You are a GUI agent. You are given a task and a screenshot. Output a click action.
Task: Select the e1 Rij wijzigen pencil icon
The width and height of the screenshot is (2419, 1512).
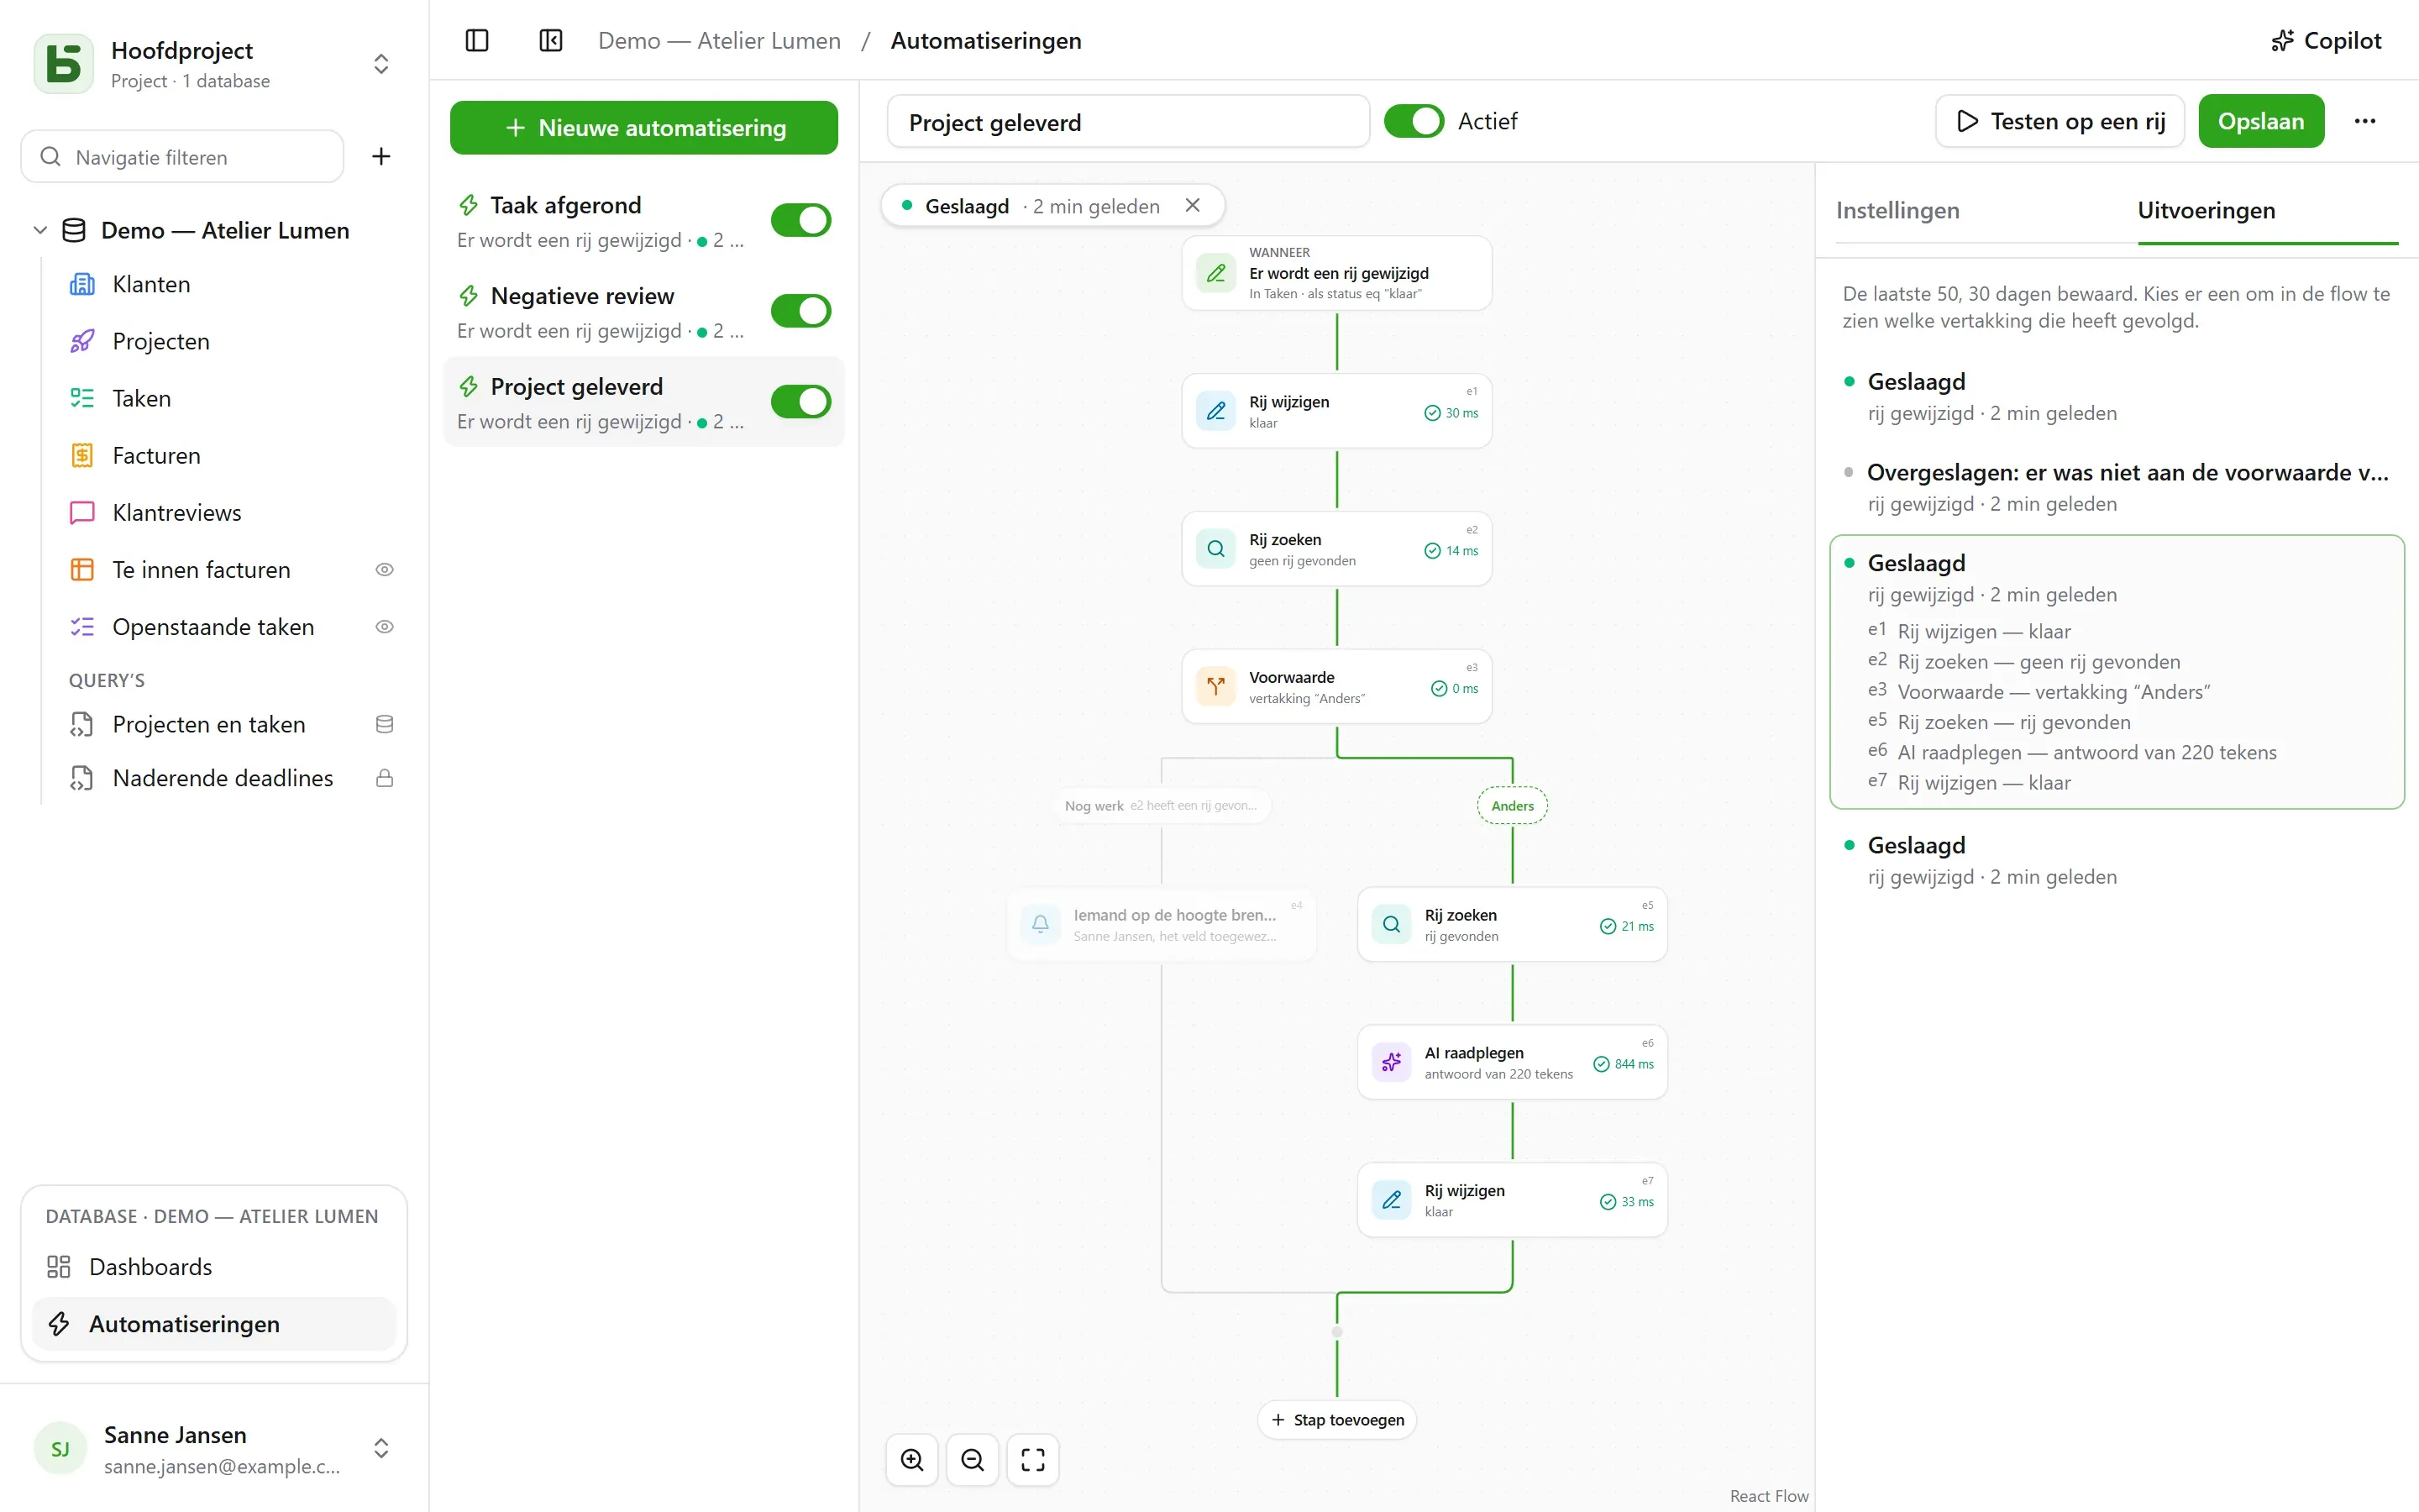(x=1215, y=411)
